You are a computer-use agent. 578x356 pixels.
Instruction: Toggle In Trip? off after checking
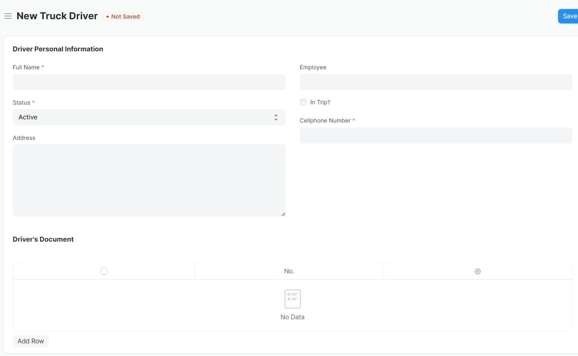point(303,102)
